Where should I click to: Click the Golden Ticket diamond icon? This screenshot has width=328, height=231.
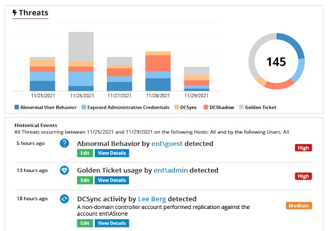[64, 170]
